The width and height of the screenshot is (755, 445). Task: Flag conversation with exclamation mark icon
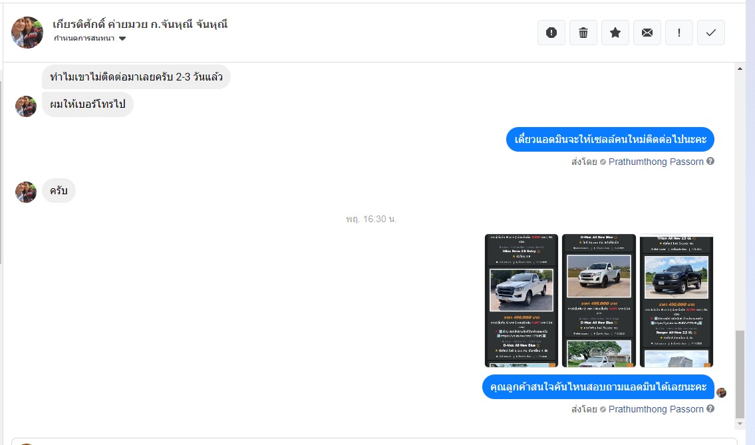(x=679, y=33)
